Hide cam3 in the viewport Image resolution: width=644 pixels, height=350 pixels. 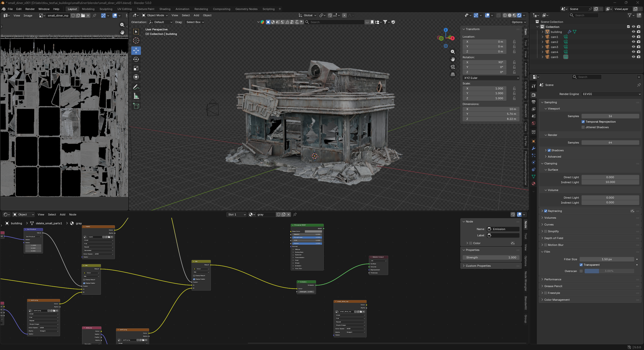[x=633, y=47]
